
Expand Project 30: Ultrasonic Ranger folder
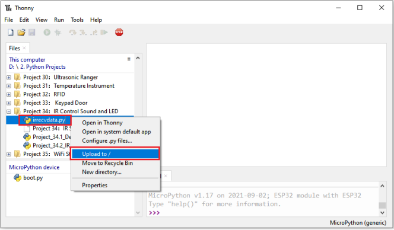click(9, 77)
